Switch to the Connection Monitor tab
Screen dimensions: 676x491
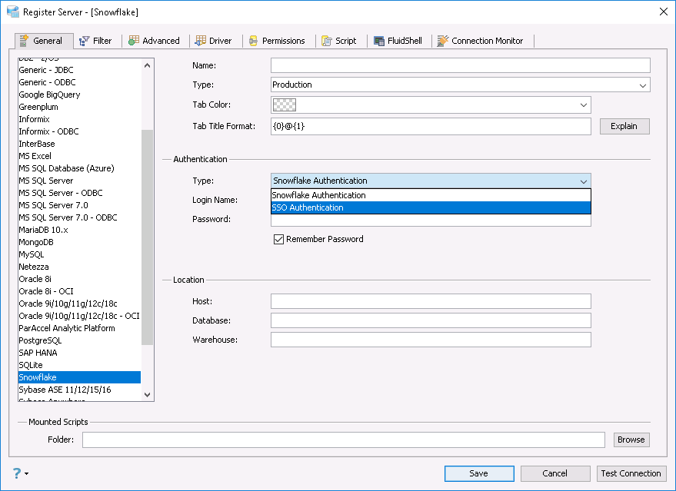[x=487, y=41]
